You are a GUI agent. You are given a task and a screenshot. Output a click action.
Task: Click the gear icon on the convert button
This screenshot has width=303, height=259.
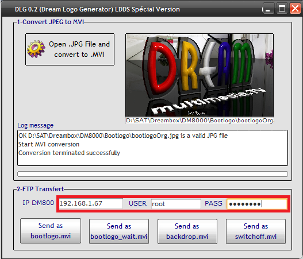click(x=36, y=49)
